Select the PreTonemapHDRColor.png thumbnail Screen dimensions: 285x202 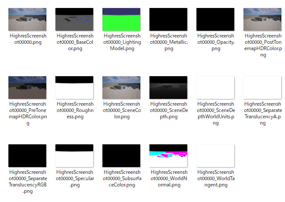pyautogui.click(x=27, y=88)
